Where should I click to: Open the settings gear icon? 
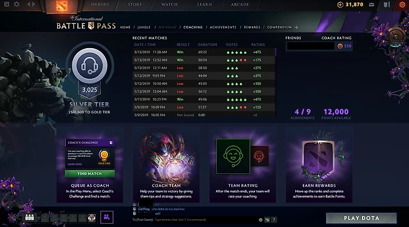pos(16,4)
